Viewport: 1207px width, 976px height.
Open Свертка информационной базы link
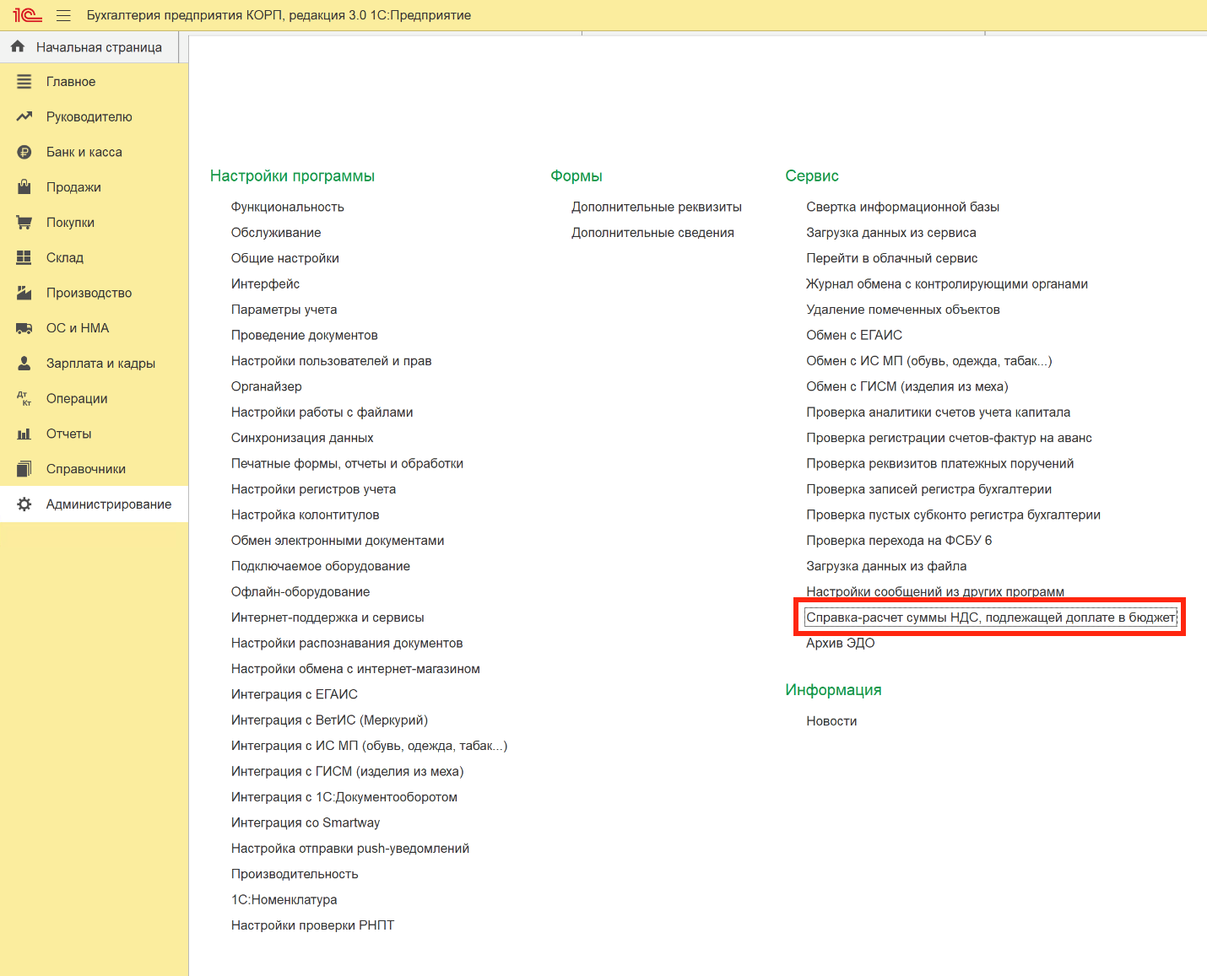click(x=902, y=207)
